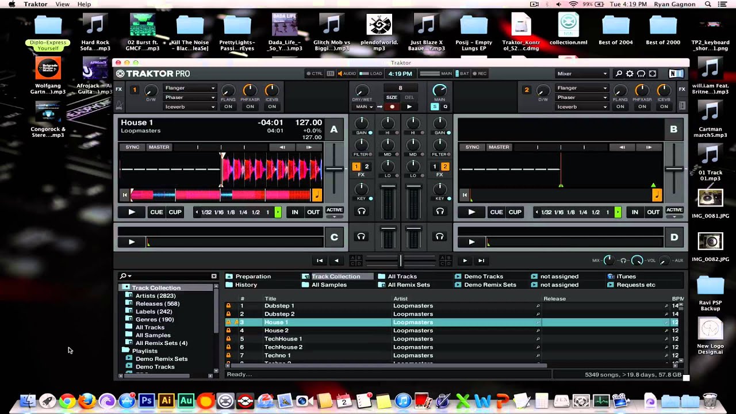Image resolution: width=736 pixels, height=414 pixels.
Task: Click the magnifier icon in Traktor header
Action: tap(619, 74)
